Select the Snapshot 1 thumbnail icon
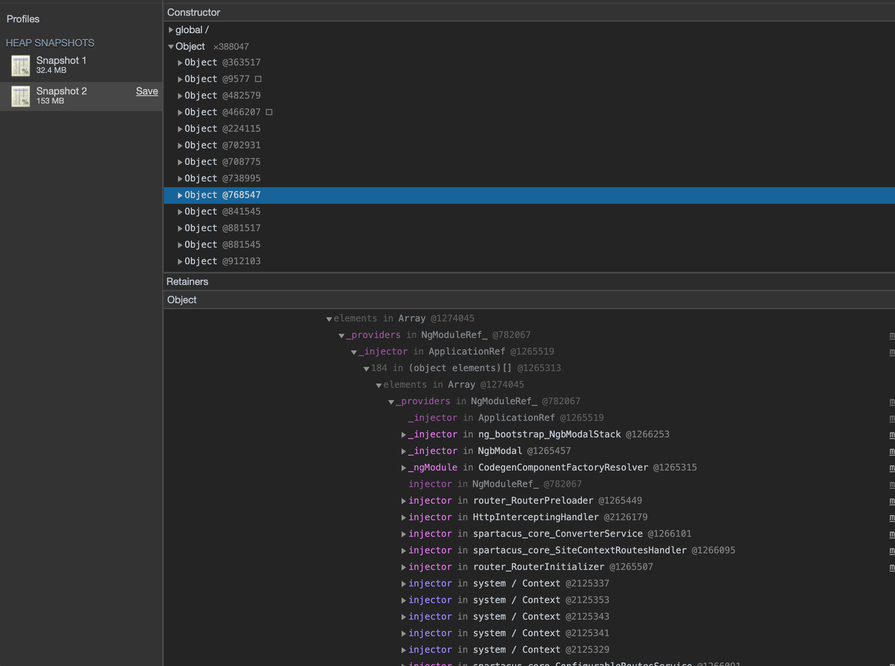This screenshot has height=666, width=895. pyautogui.click(x=21, y=65)
